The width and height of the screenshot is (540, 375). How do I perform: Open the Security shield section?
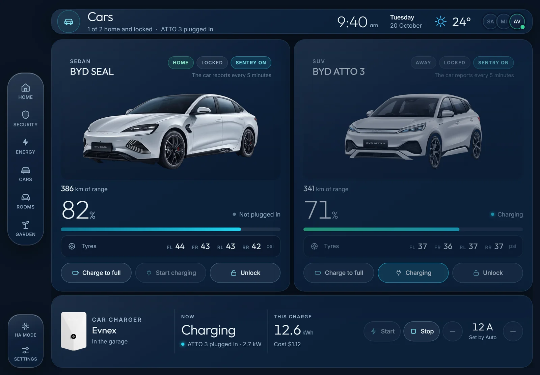click(26, 119)
